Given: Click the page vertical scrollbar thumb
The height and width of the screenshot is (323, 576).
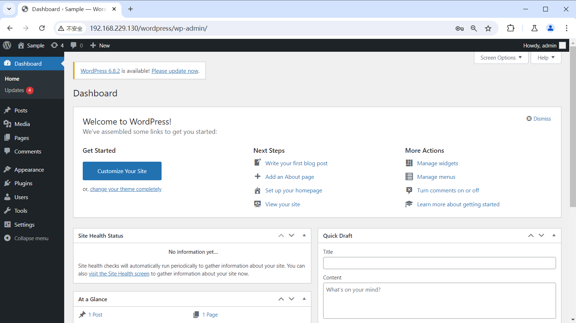Looking at the screenshot, I should [573, 127].
